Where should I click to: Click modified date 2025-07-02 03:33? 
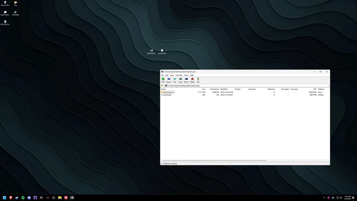(x=227, y=92)
